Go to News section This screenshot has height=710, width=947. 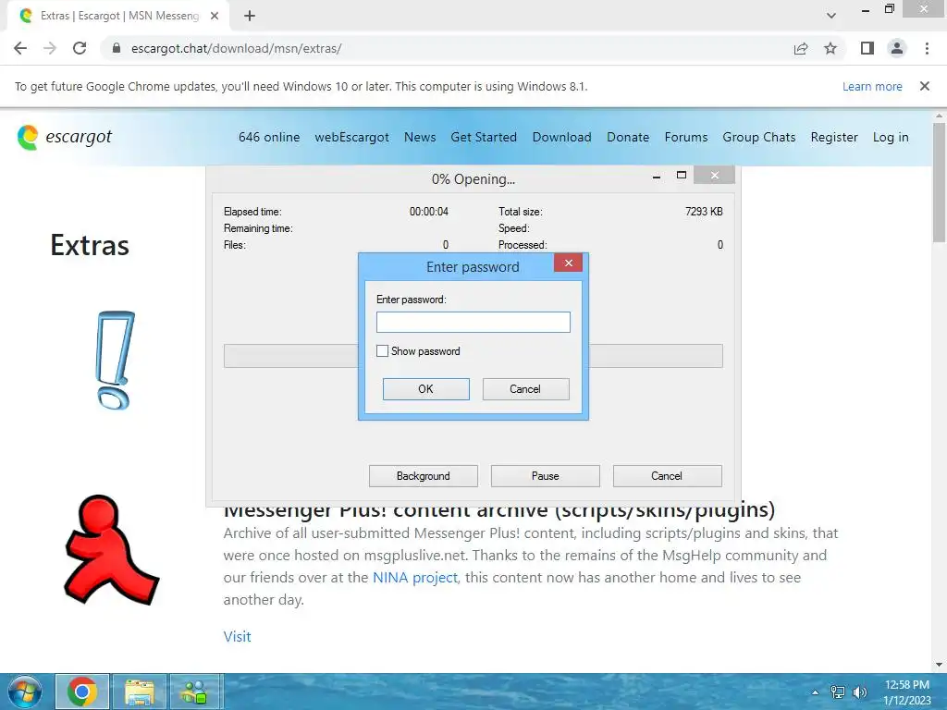(x=420, y=137)
